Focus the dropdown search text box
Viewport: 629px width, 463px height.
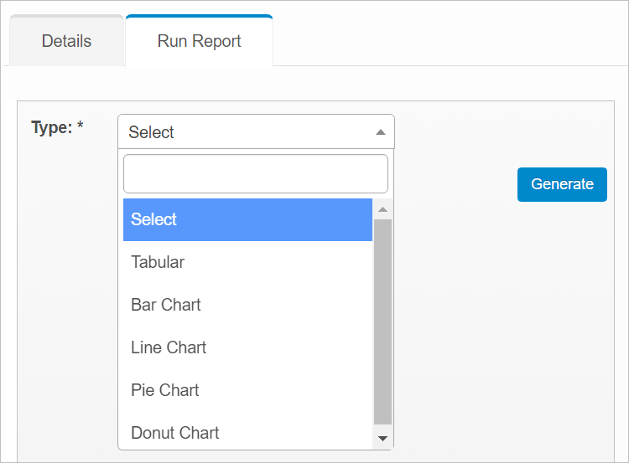[255, 174]
